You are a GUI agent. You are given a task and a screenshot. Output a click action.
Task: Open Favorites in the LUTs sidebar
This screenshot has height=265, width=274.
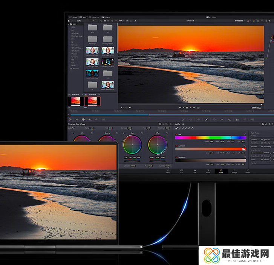tap(75, 69)
